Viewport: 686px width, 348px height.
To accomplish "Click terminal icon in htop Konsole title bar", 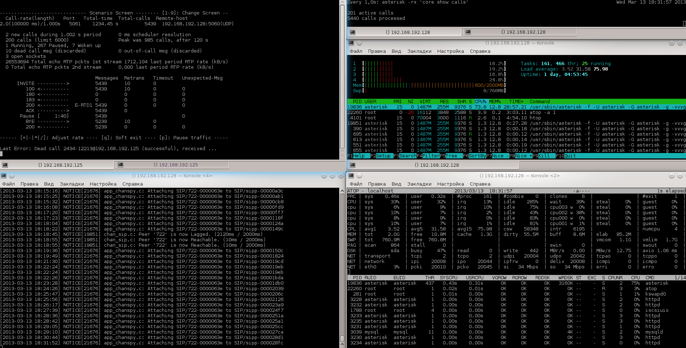I will [x=351, y=43].
